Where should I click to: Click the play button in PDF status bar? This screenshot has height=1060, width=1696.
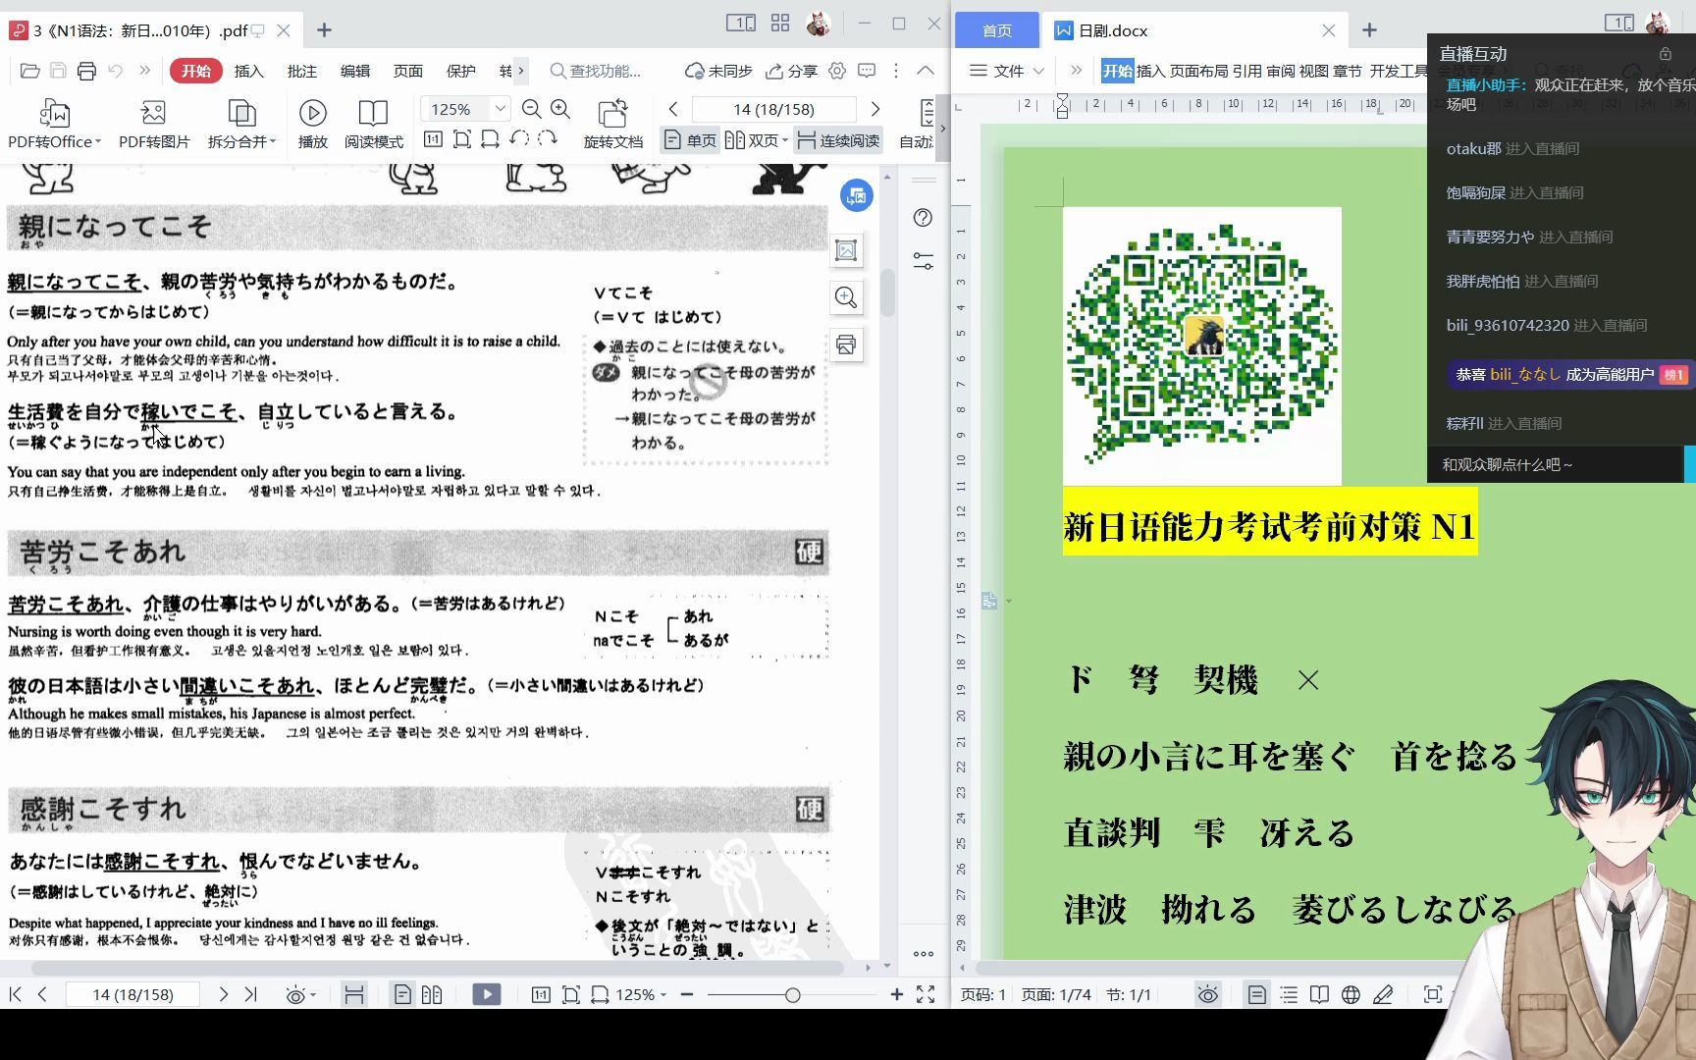[486, 995]
